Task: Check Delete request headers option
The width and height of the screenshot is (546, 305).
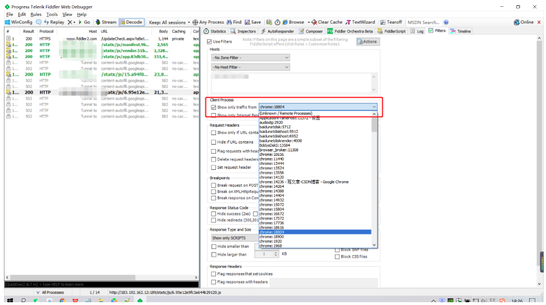Action: (x=213, y=159)
